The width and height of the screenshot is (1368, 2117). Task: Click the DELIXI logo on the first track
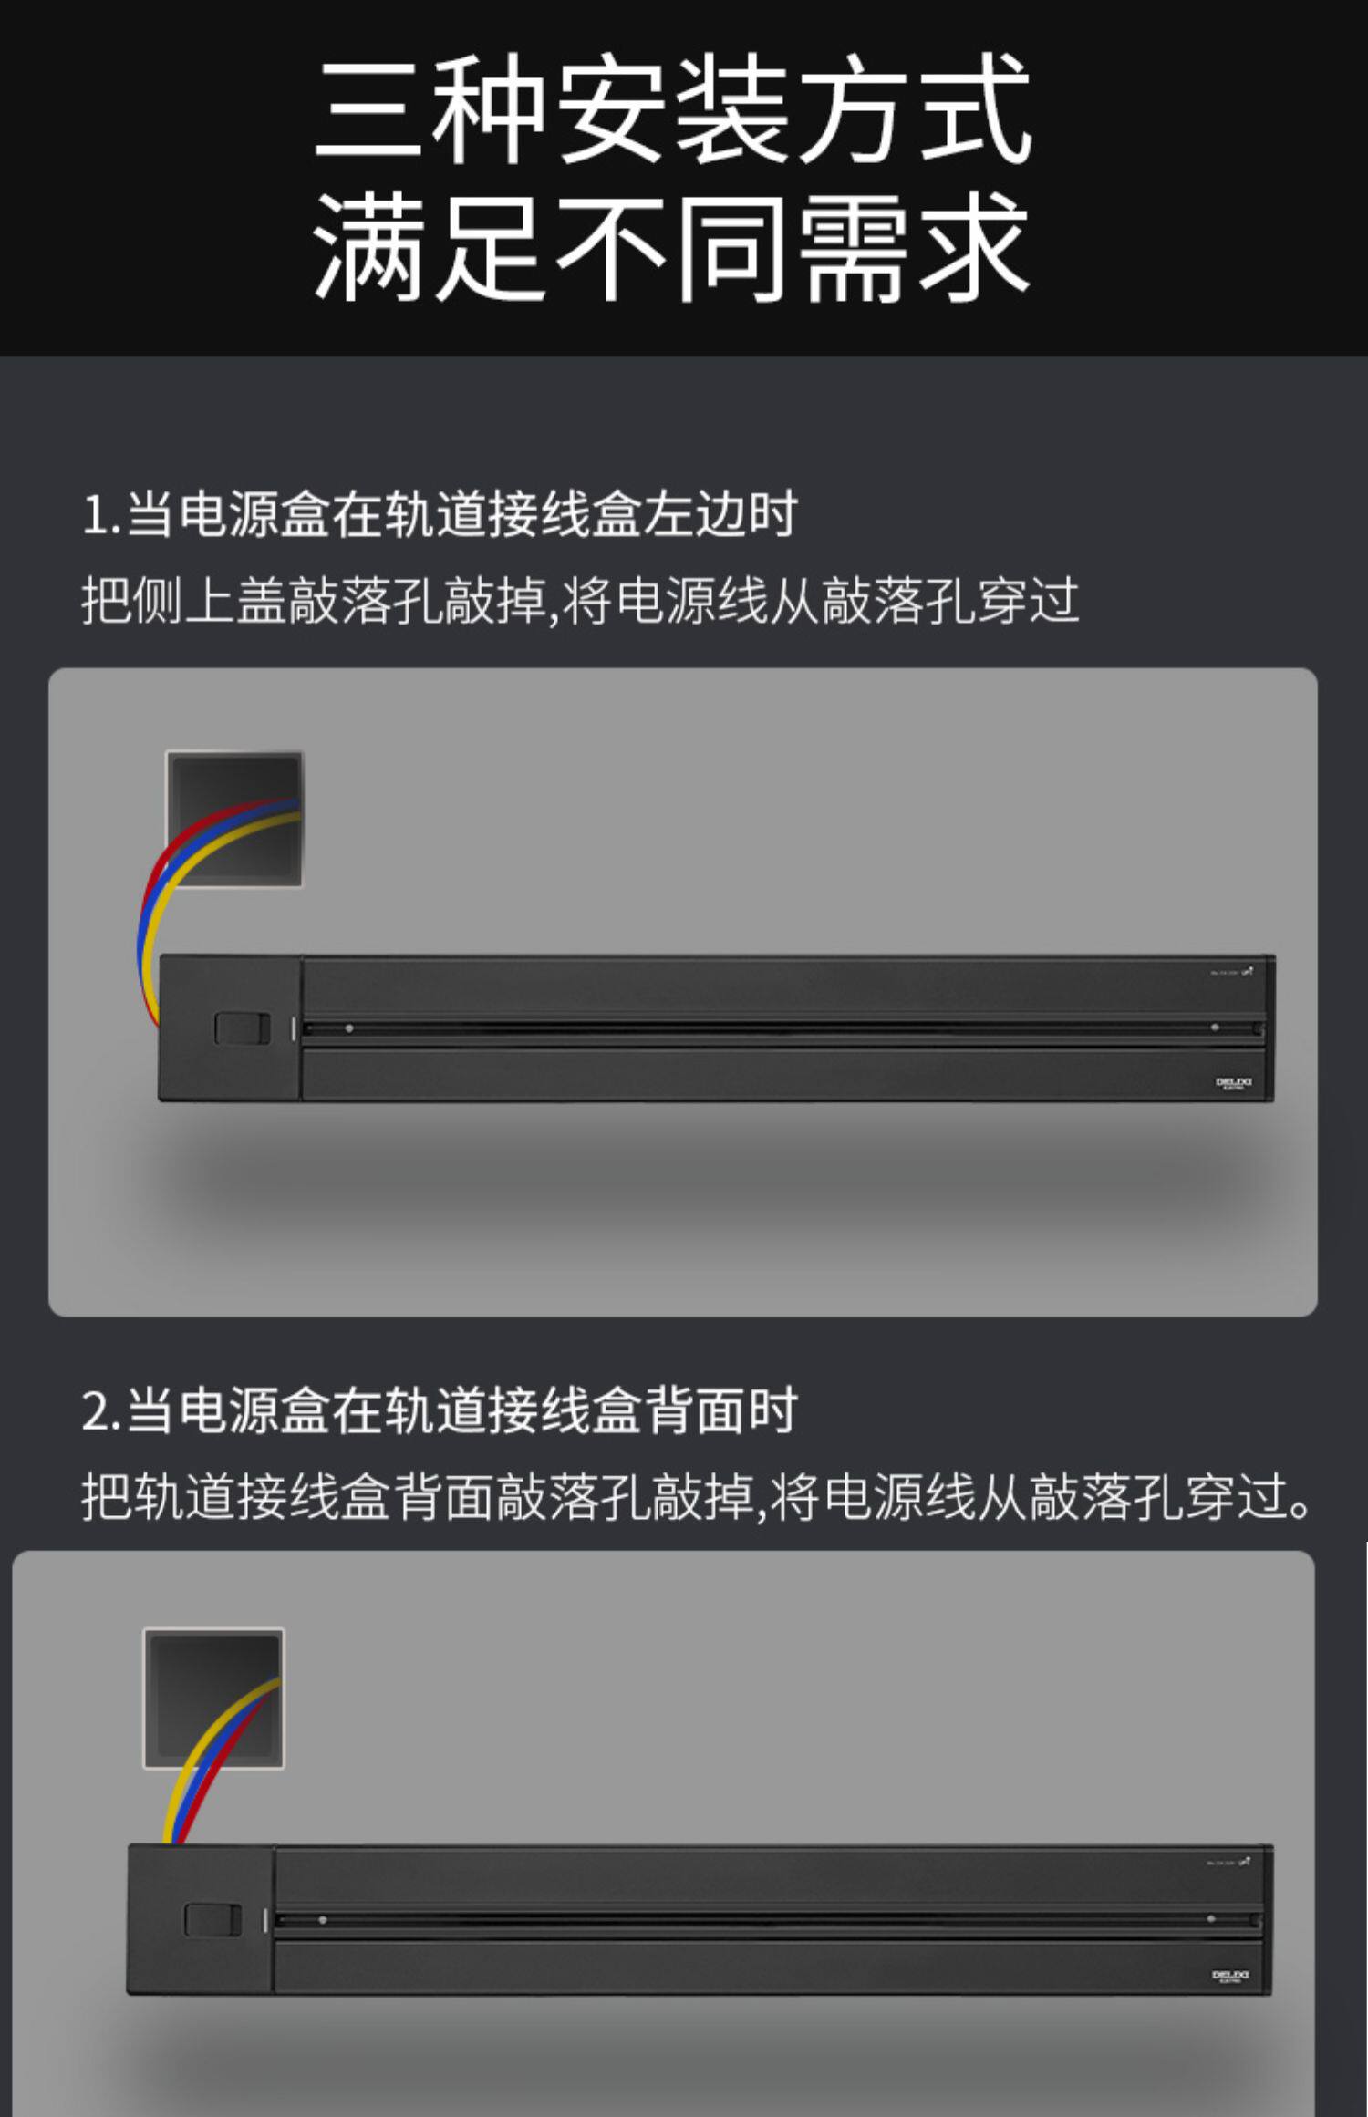coord(1233,1083)
